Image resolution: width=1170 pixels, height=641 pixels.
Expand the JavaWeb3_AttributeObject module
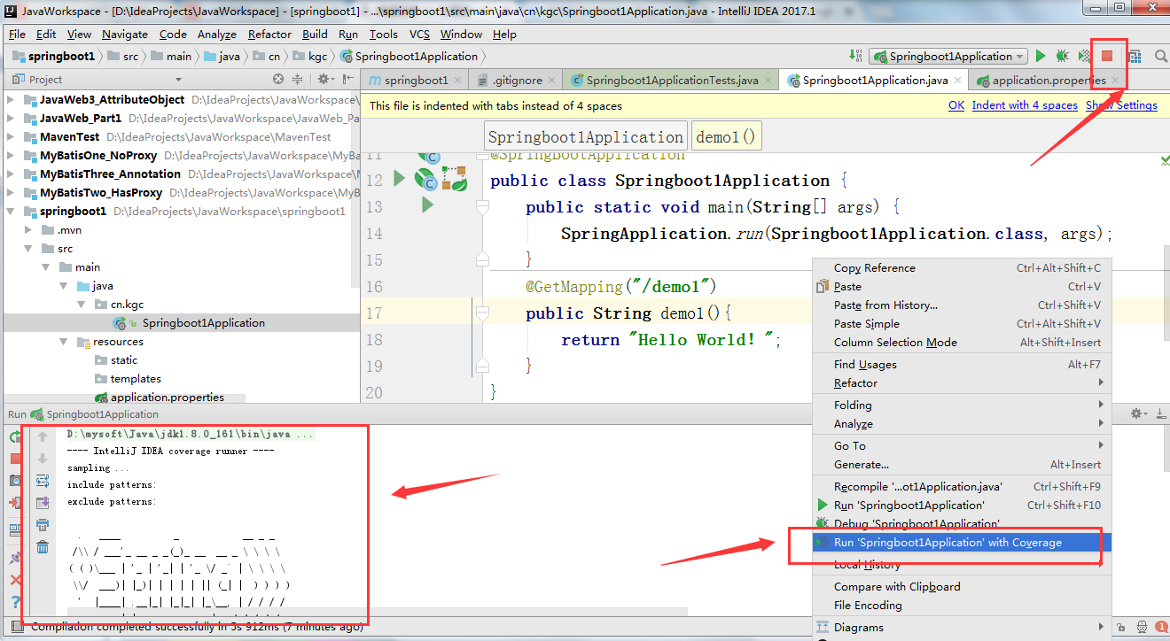[x=11, y=100]
